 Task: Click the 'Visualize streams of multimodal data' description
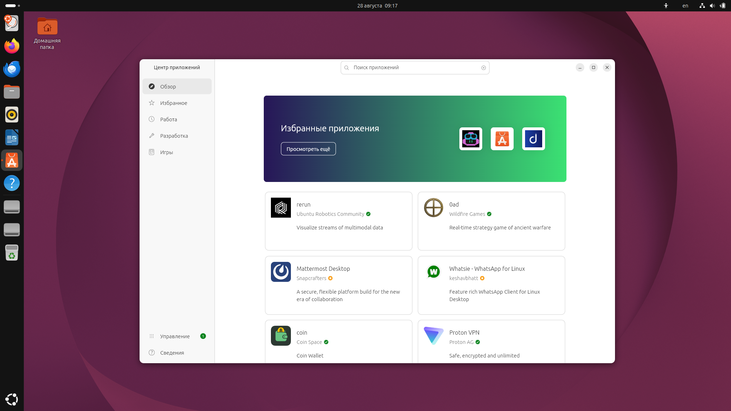[340, 228]
